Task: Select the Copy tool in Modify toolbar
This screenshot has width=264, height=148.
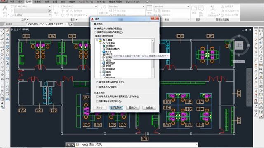Action: tap(7, 35)
